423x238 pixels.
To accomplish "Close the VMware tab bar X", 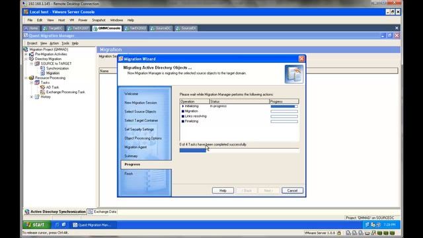I will pyautogui.click(x=397, y=28).
